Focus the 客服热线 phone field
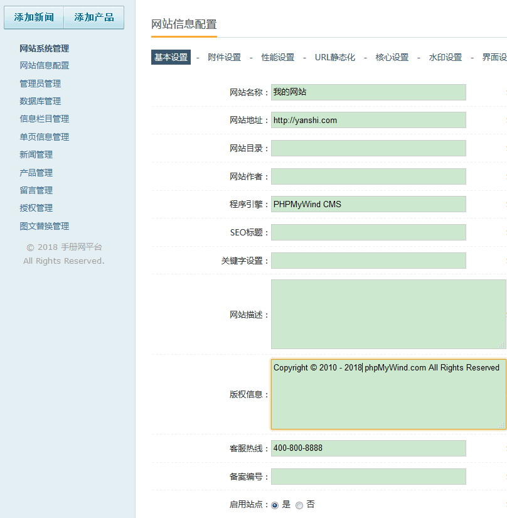The width and height of the screenshot is (507, 518). [368, 448]
